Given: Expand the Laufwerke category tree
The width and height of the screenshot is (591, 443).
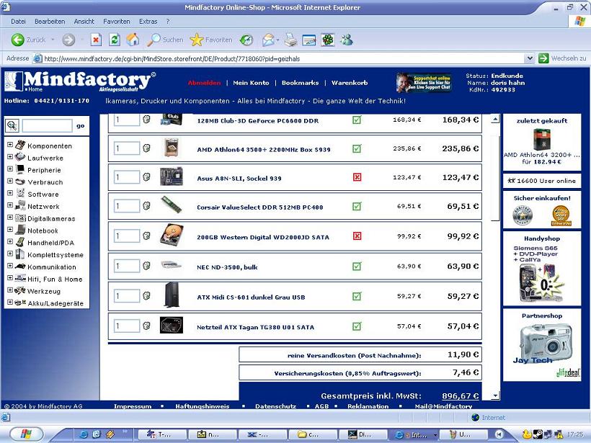Looking at the screenshot, I should [10, 157].
